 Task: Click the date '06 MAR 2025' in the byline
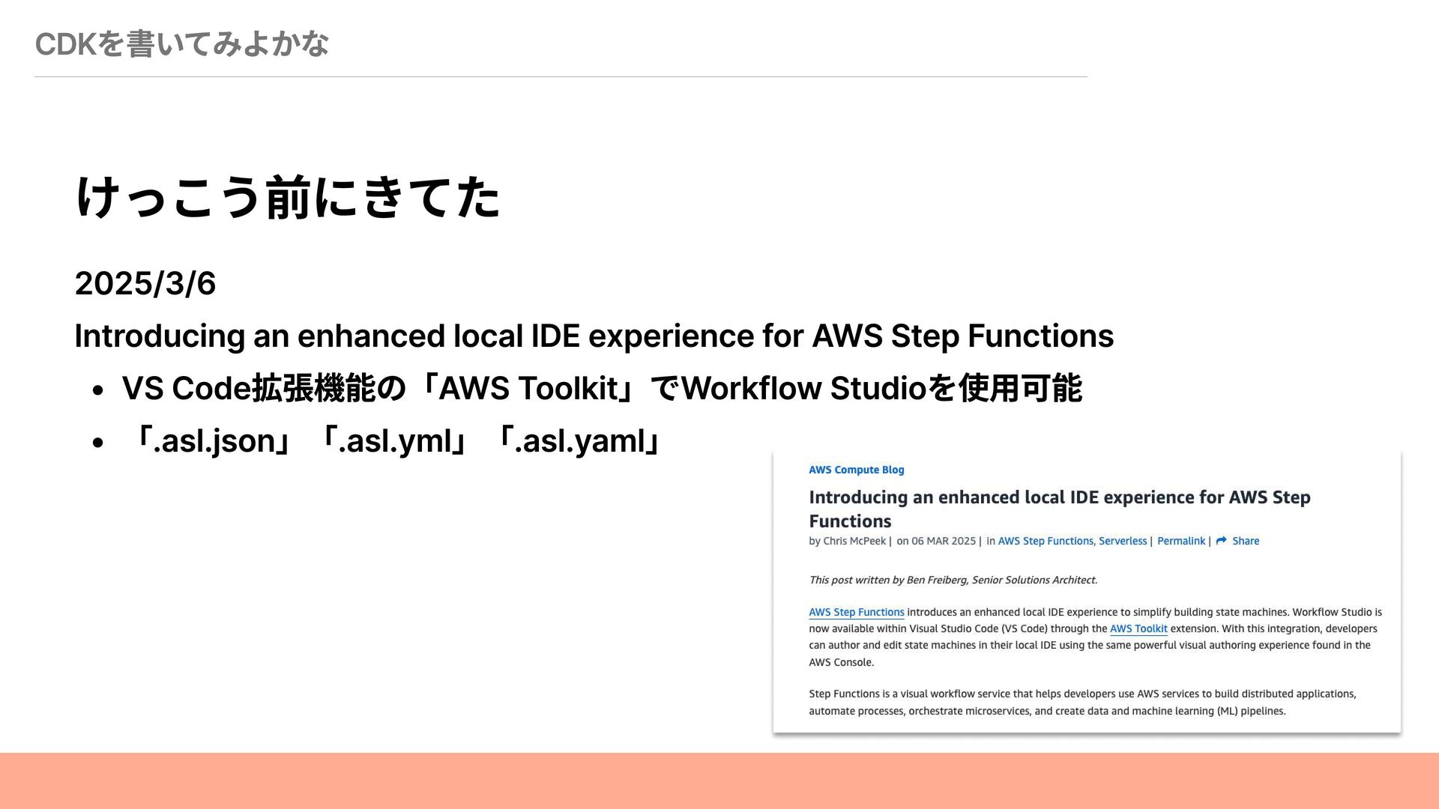944,541
